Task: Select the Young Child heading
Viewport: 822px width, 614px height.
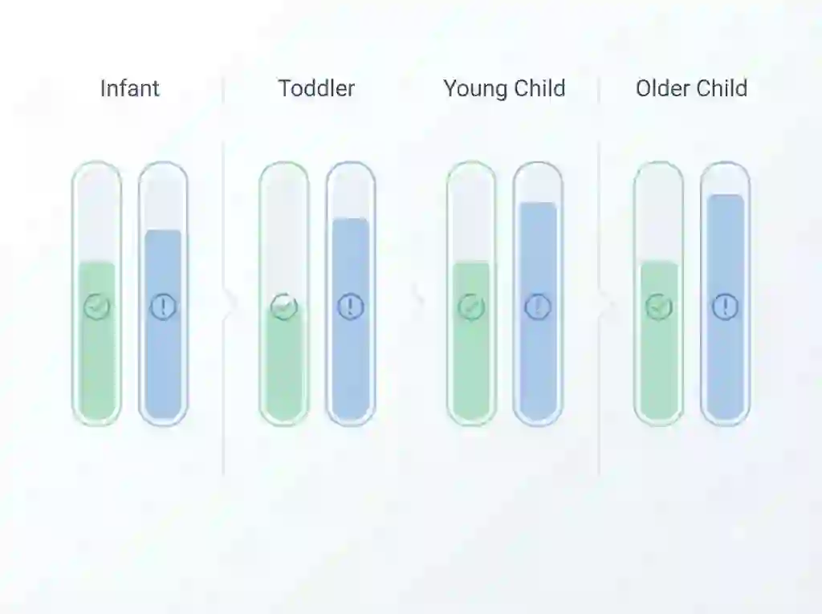Action: (x=504, y=88)
